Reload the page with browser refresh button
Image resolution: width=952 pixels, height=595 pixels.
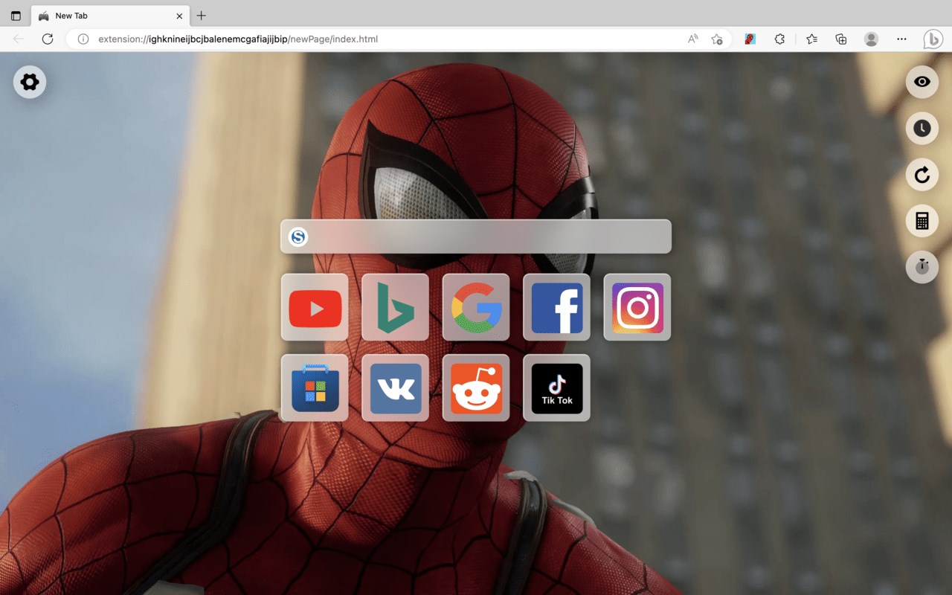click(48, 39)
